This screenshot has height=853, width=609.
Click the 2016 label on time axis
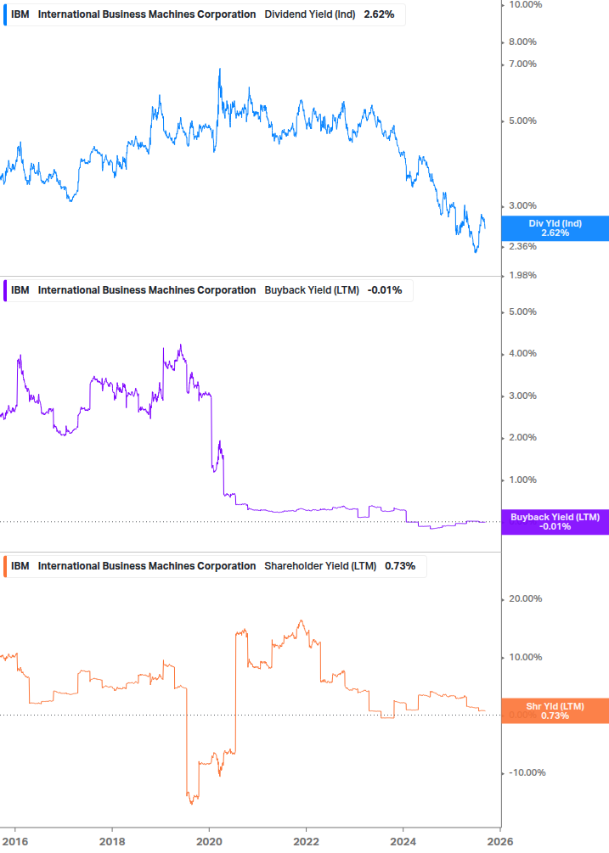(x=14, y=842)
